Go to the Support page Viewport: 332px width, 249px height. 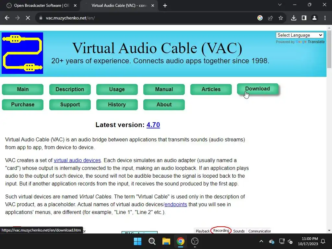(70, 105)
